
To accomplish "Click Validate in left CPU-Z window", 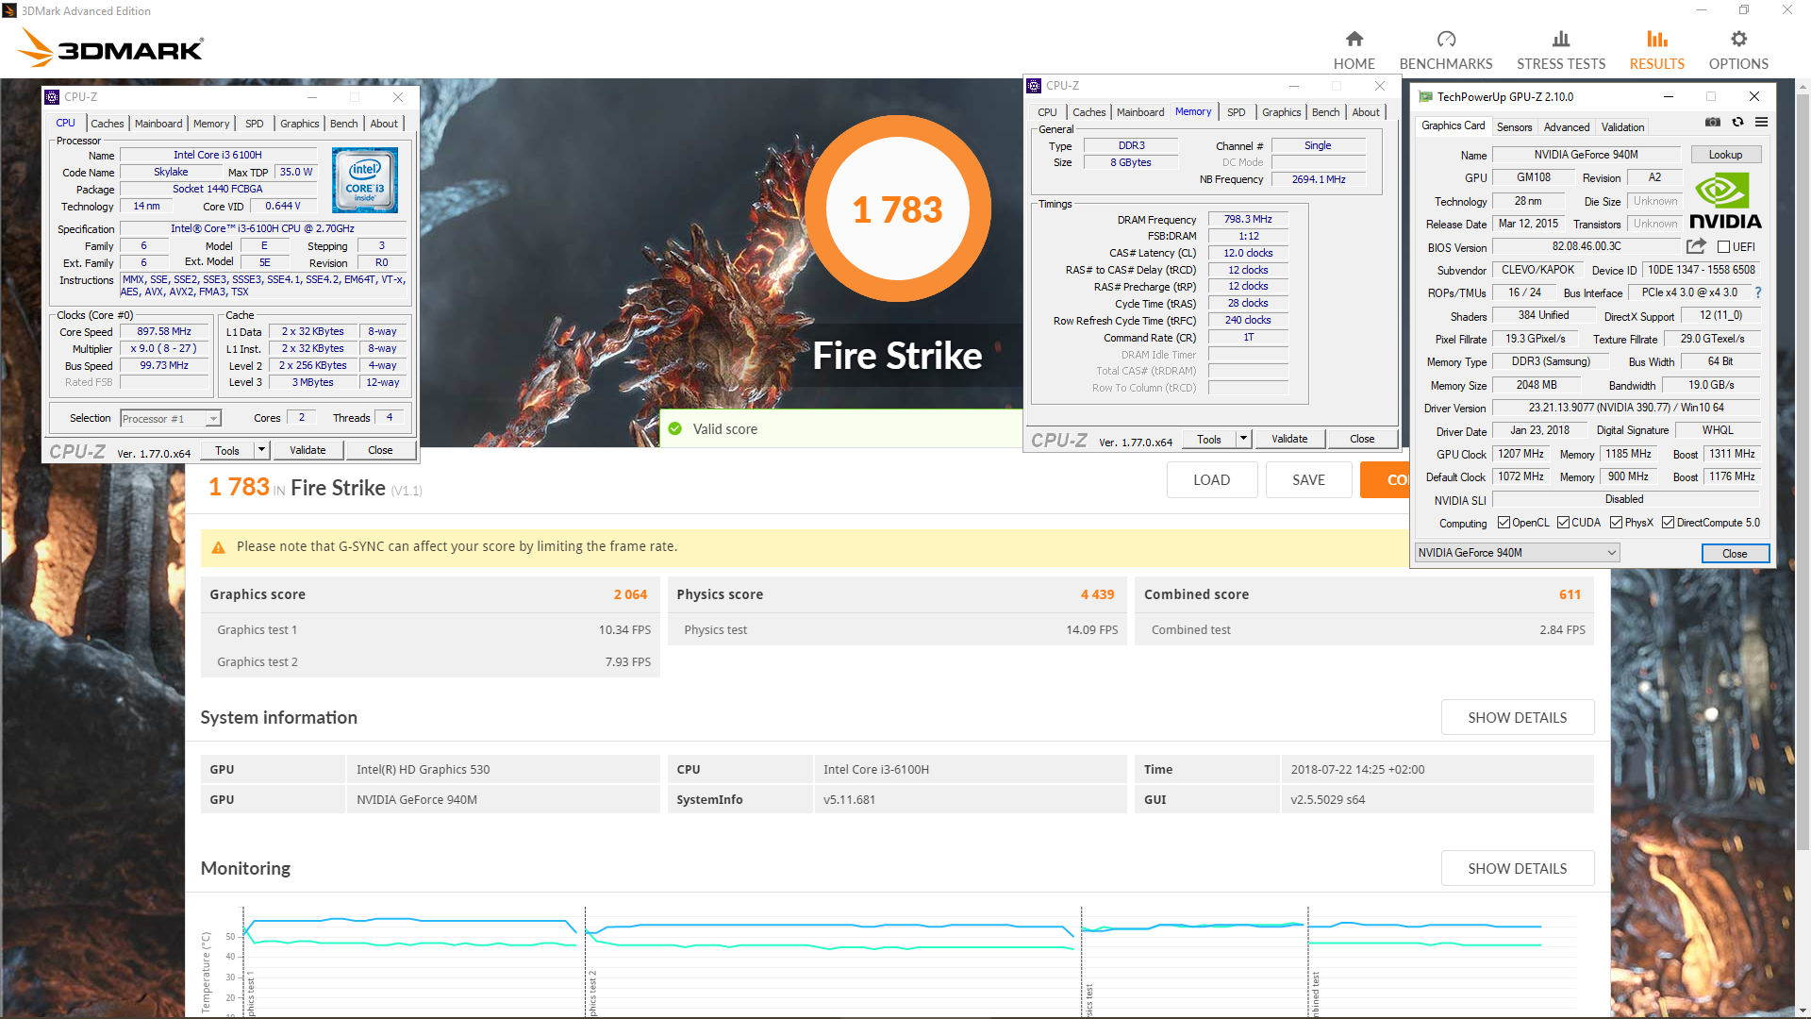I will (307, 450).
